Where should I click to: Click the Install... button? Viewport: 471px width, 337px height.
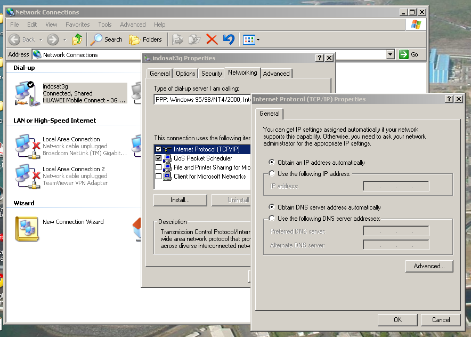(x=180, y=200)
